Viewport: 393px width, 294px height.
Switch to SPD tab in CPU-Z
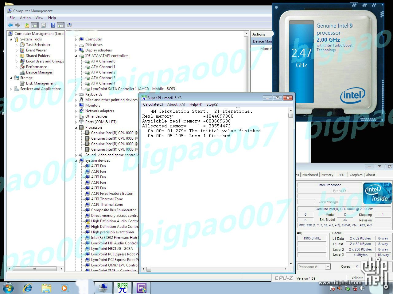coord(341,175)
